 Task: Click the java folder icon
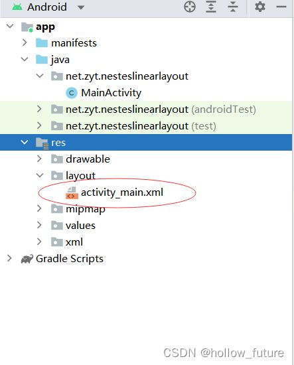(42, 59)
